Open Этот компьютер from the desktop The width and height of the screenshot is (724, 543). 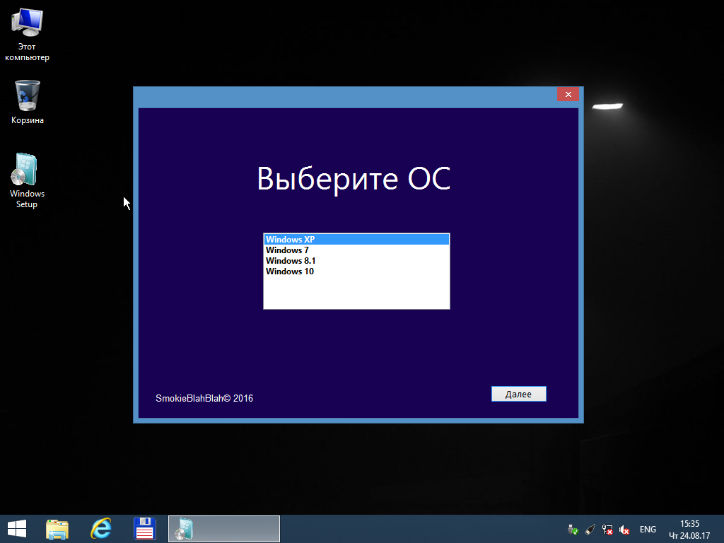point(27,21)
